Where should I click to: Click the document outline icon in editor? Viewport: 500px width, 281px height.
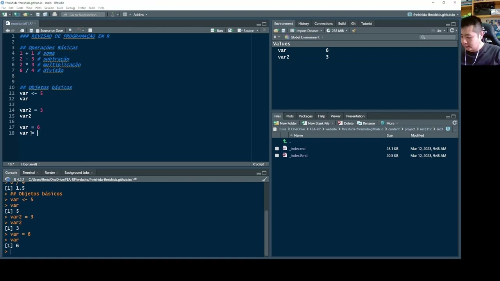[x=264, y=30]
